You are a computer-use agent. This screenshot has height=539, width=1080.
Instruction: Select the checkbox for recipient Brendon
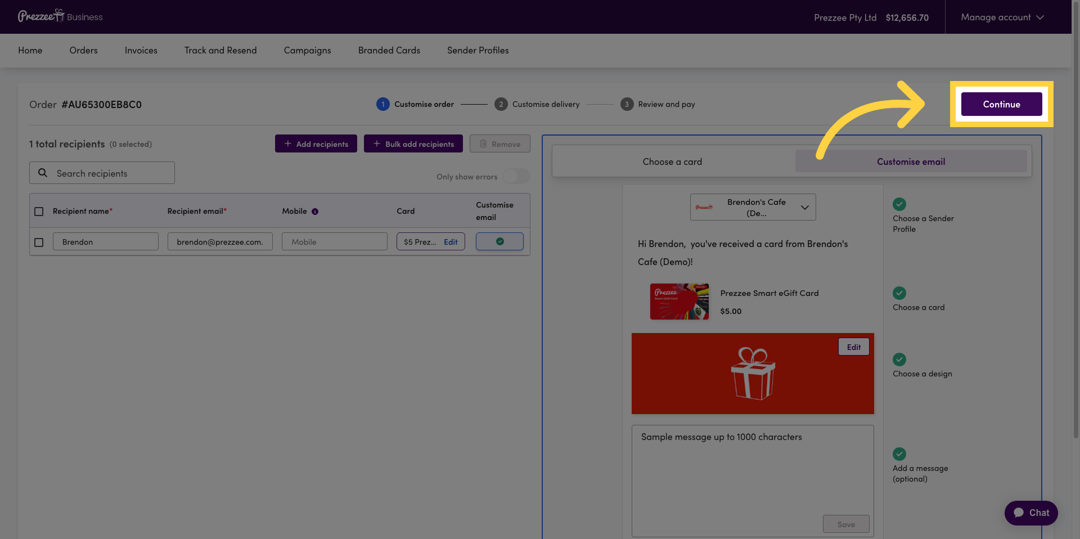coord(39,242)
